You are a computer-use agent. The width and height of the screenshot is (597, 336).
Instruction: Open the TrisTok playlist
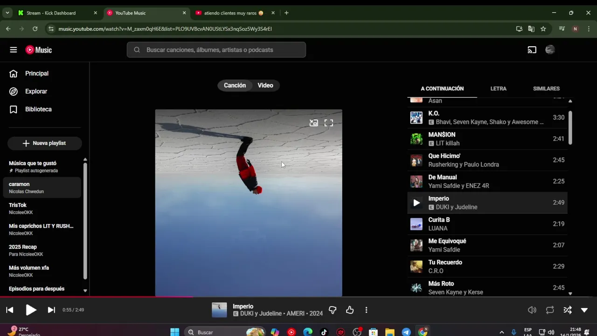[42, 209]
